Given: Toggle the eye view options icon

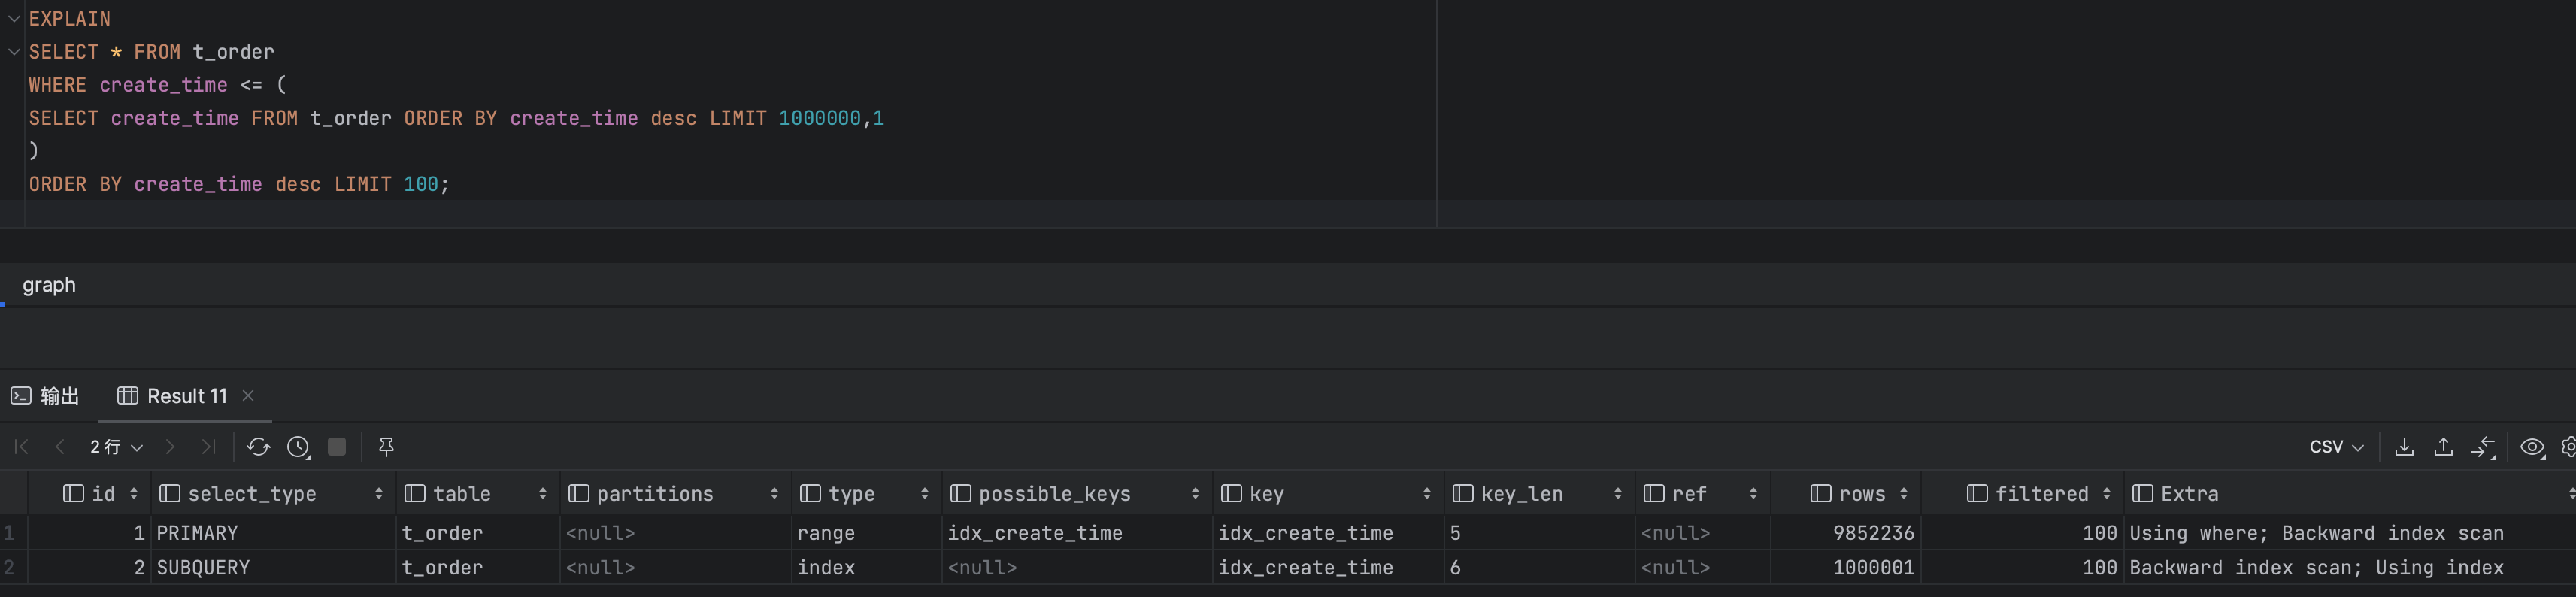Looking at the screenshot, I should pos(2532,447).
